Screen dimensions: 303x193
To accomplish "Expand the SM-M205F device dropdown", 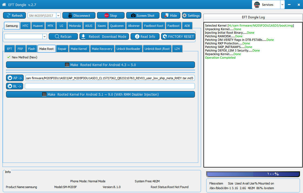I will click(x=58, y=15).
